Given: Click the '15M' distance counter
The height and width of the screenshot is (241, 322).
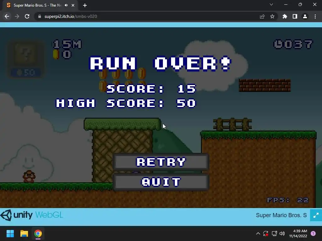Looking at the screenshot, I should click(67, 44).
